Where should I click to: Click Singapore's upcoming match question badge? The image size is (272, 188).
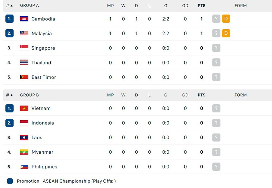pos(216,48)
